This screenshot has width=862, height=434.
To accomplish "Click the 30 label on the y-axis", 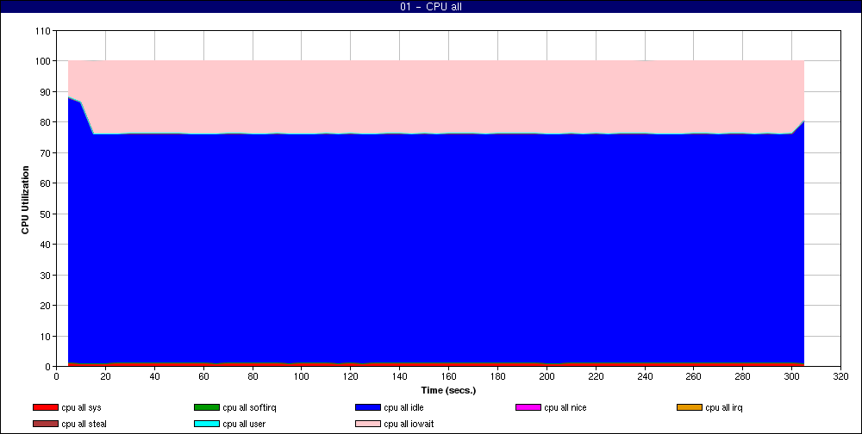I will click(47, 275).
